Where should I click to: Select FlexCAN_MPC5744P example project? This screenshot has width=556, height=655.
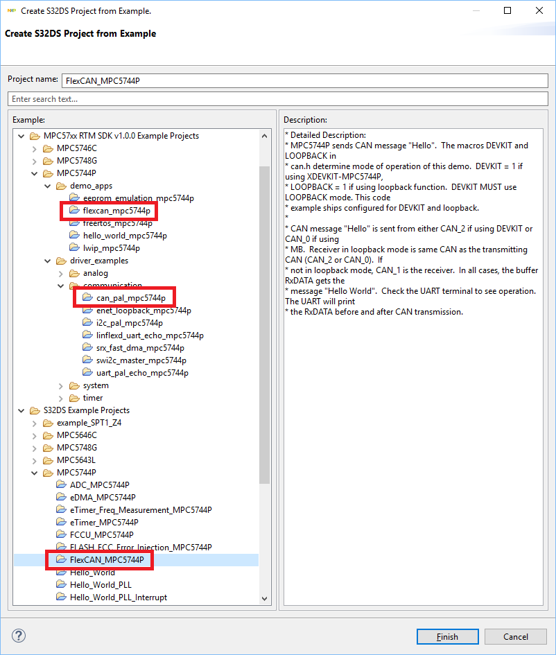(x=107, y=560)
